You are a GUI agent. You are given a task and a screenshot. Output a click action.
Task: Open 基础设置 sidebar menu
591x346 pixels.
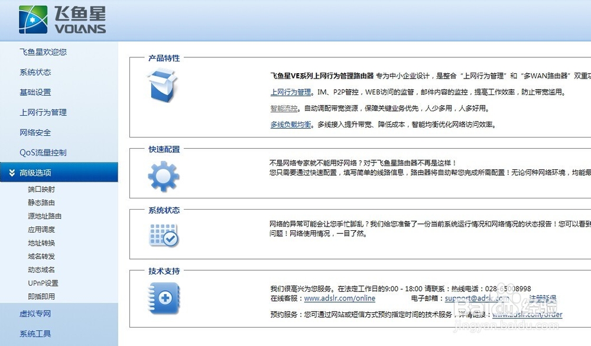[x=35, y=92]
